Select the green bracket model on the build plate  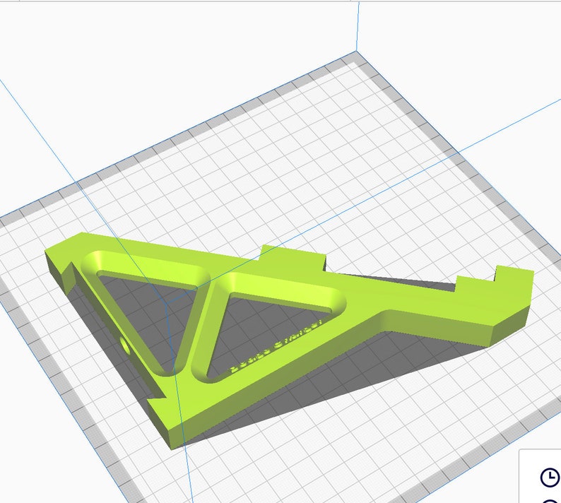(x=289, y=341)
